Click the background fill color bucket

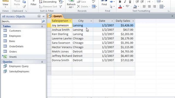135,7
